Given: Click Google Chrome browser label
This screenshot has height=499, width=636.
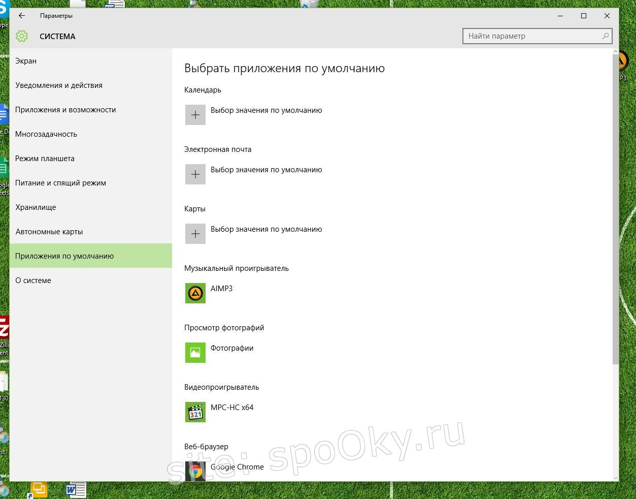Looking at the screenshot, I should [x=237, y=467].
